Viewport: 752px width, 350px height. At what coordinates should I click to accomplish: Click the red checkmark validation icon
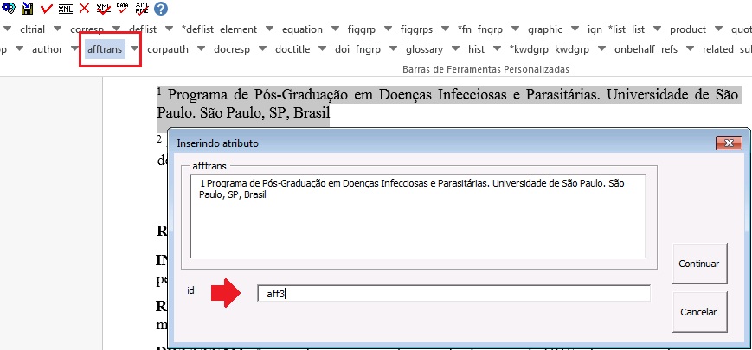click(46, 8)
